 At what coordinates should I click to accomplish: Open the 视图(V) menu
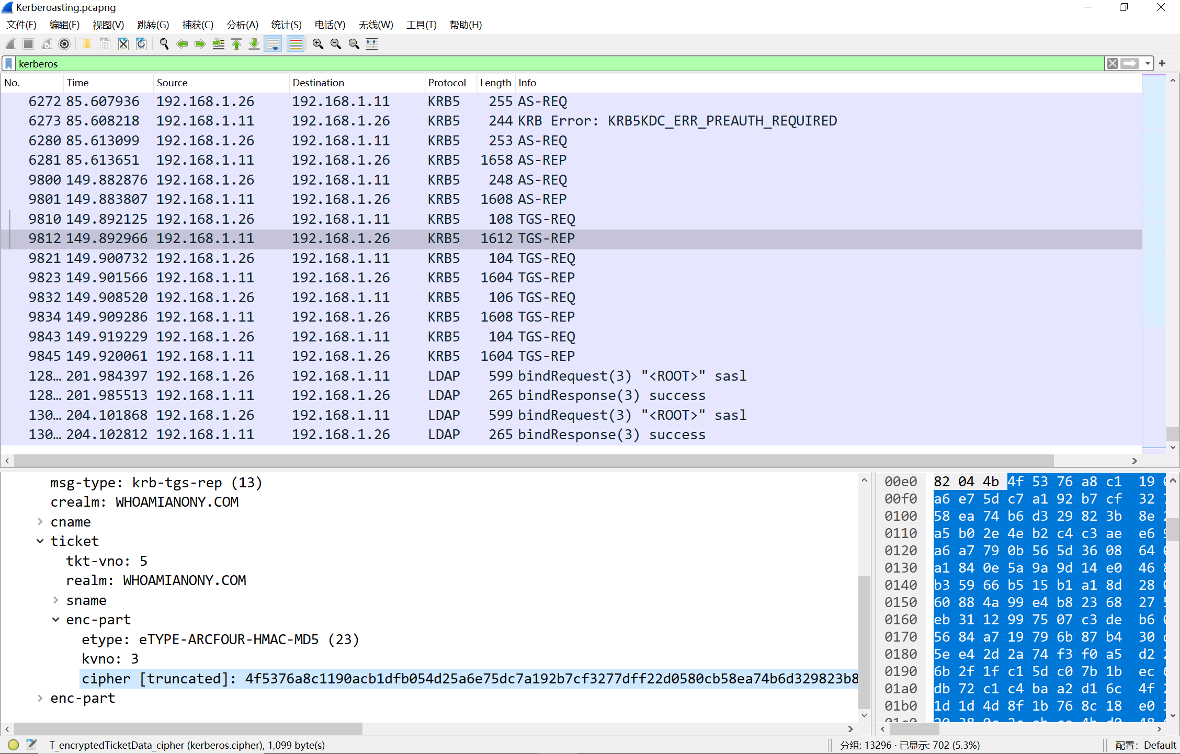tap(108, 25)
